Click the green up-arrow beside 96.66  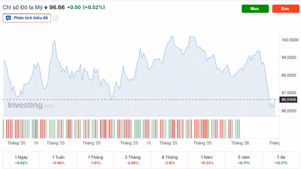tap(46, 7)
